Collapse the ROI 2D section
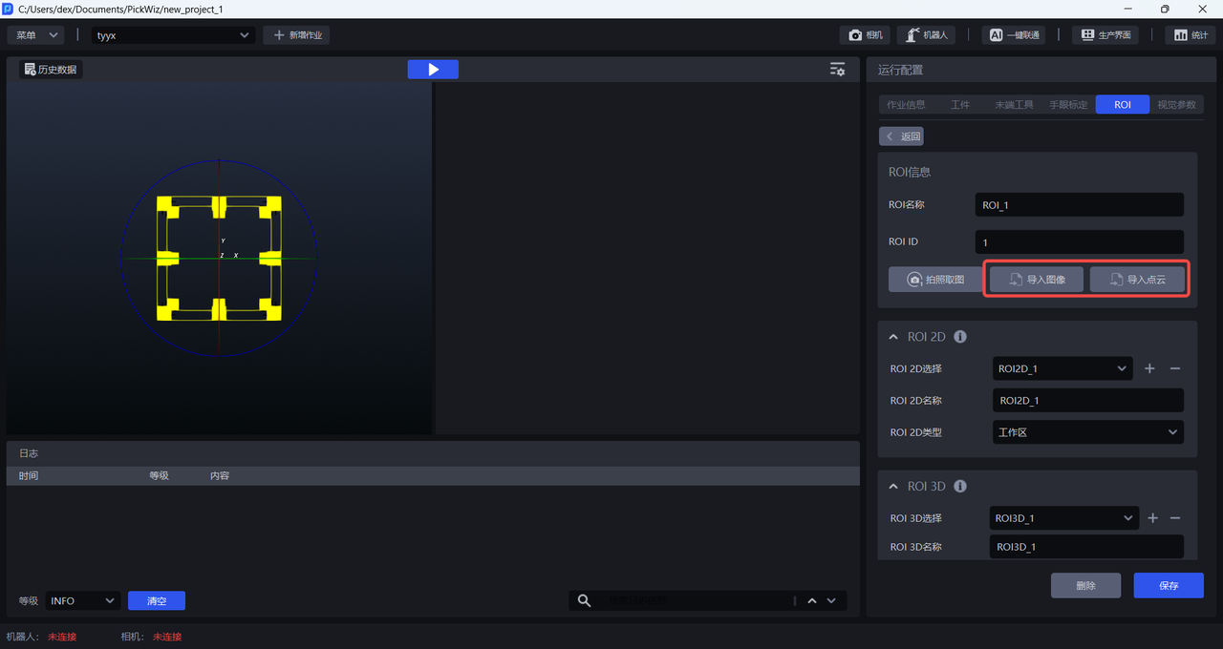1223x649 pixels. 893,337
